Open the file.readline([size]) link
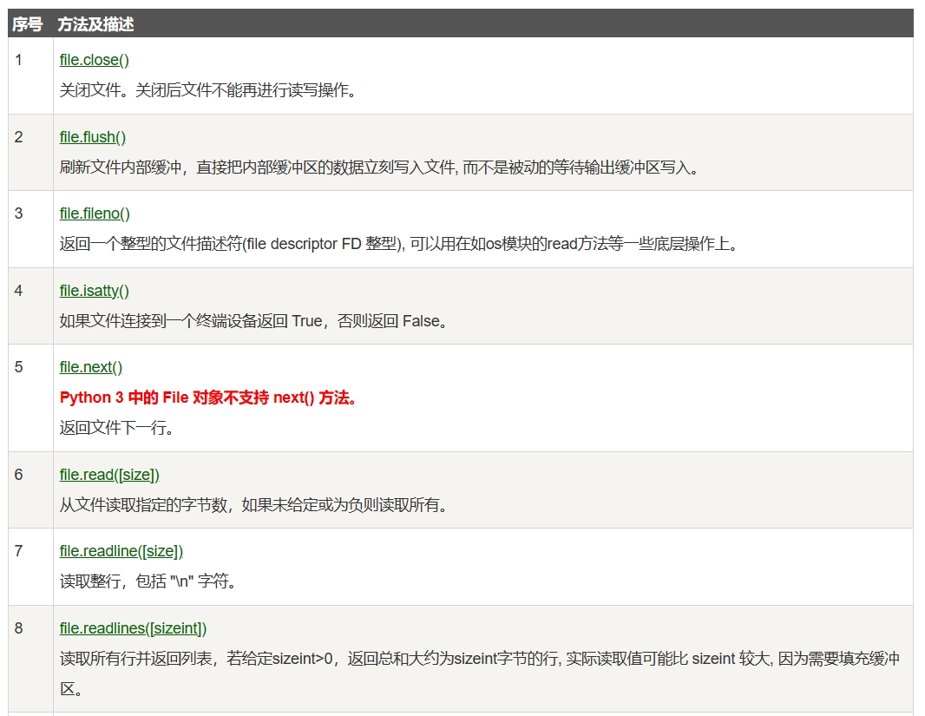The height and width of the screenshot is (716, 925). 121,551
